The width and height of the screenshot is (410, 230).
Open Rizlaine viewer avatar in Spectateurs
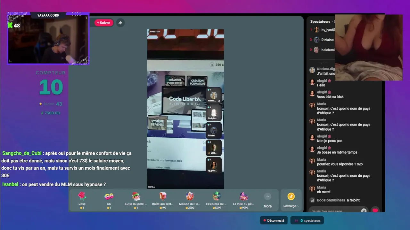316,40
